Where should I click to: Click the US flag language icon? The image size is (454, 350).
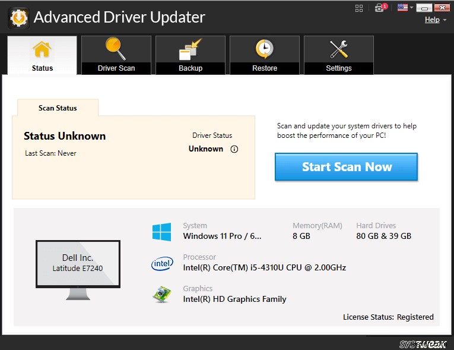[402, 8]
